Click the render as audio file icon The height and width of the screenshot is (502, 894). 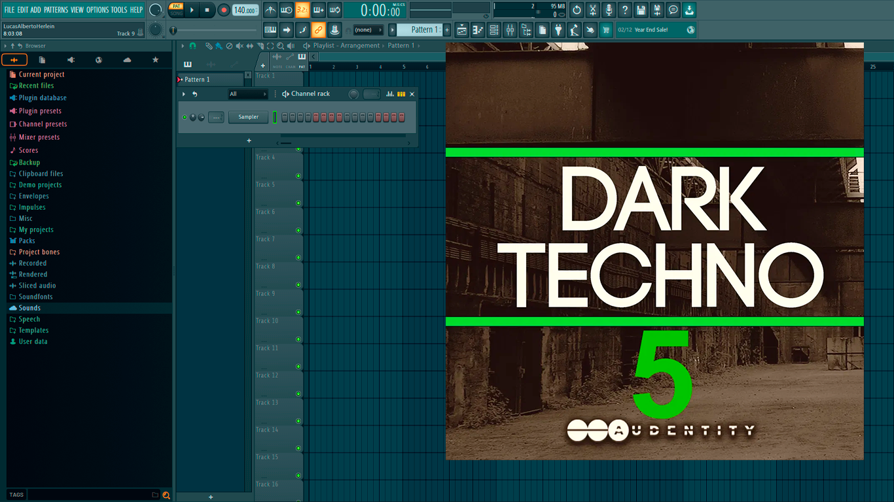tap(657, 10)
